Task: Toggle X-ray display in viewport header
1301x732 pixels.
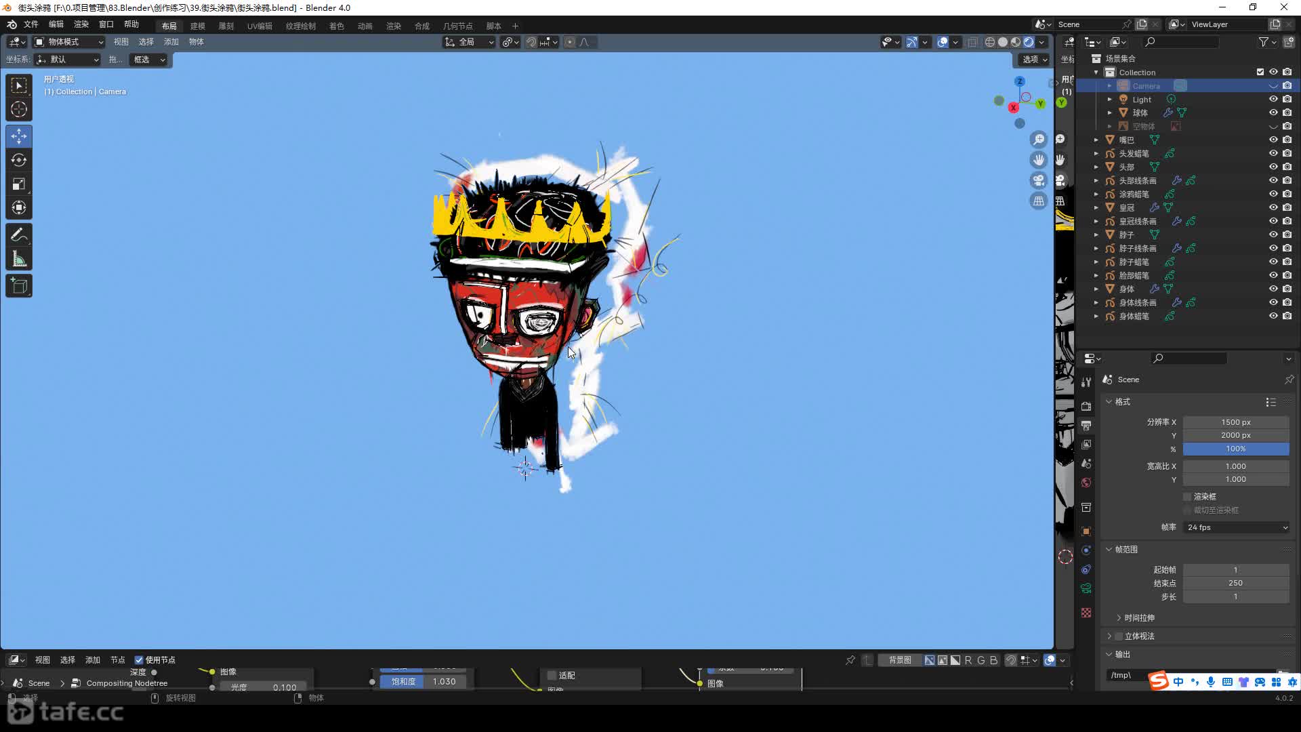Action: [972, 42]
